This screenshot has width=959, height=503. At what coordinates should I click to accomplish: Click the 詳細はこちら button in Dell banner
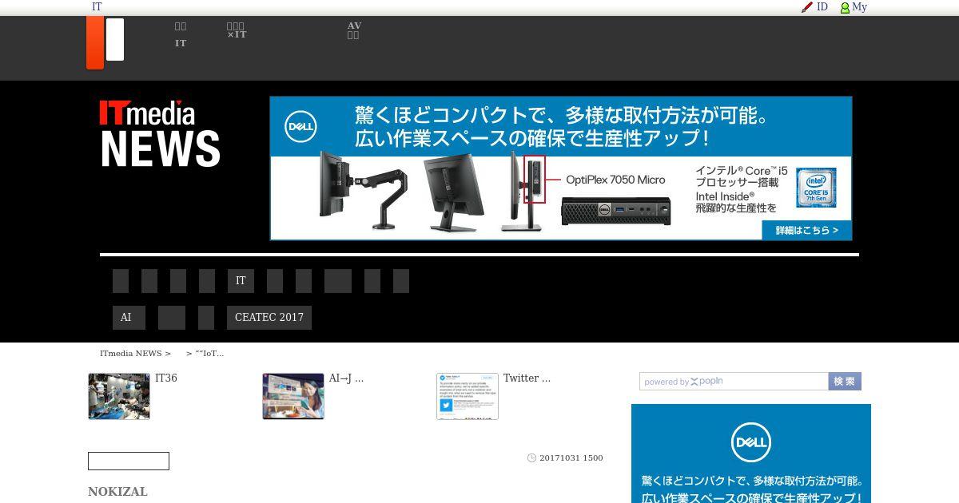click(806, 231)
